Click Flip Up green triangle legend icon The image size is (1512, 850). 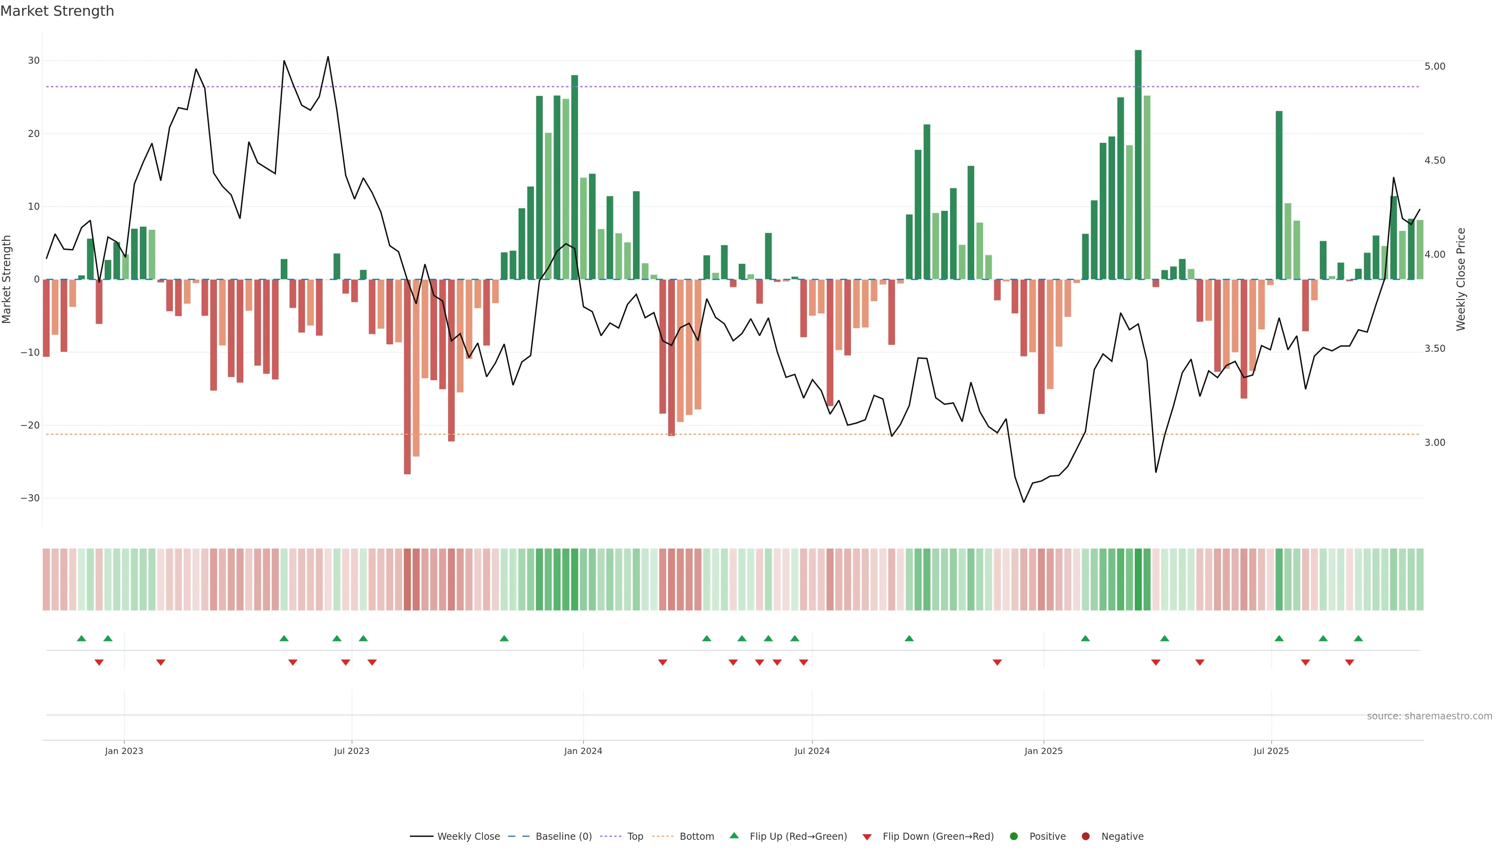(x=734, y=836)
